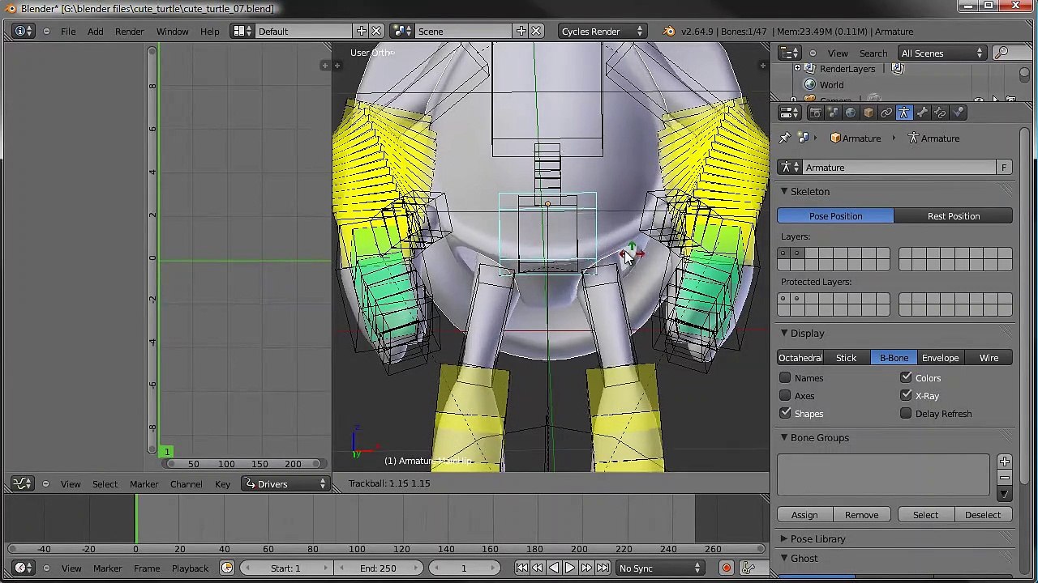The height and width of the screenshot is (583, 1038).
Task: Open the Object constraints chain icon tab
Action: pyautogui.click(x=886, y=113)
